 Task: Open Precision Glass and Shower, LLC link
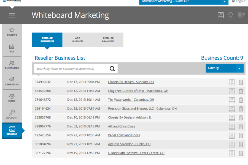coord(142,109)
